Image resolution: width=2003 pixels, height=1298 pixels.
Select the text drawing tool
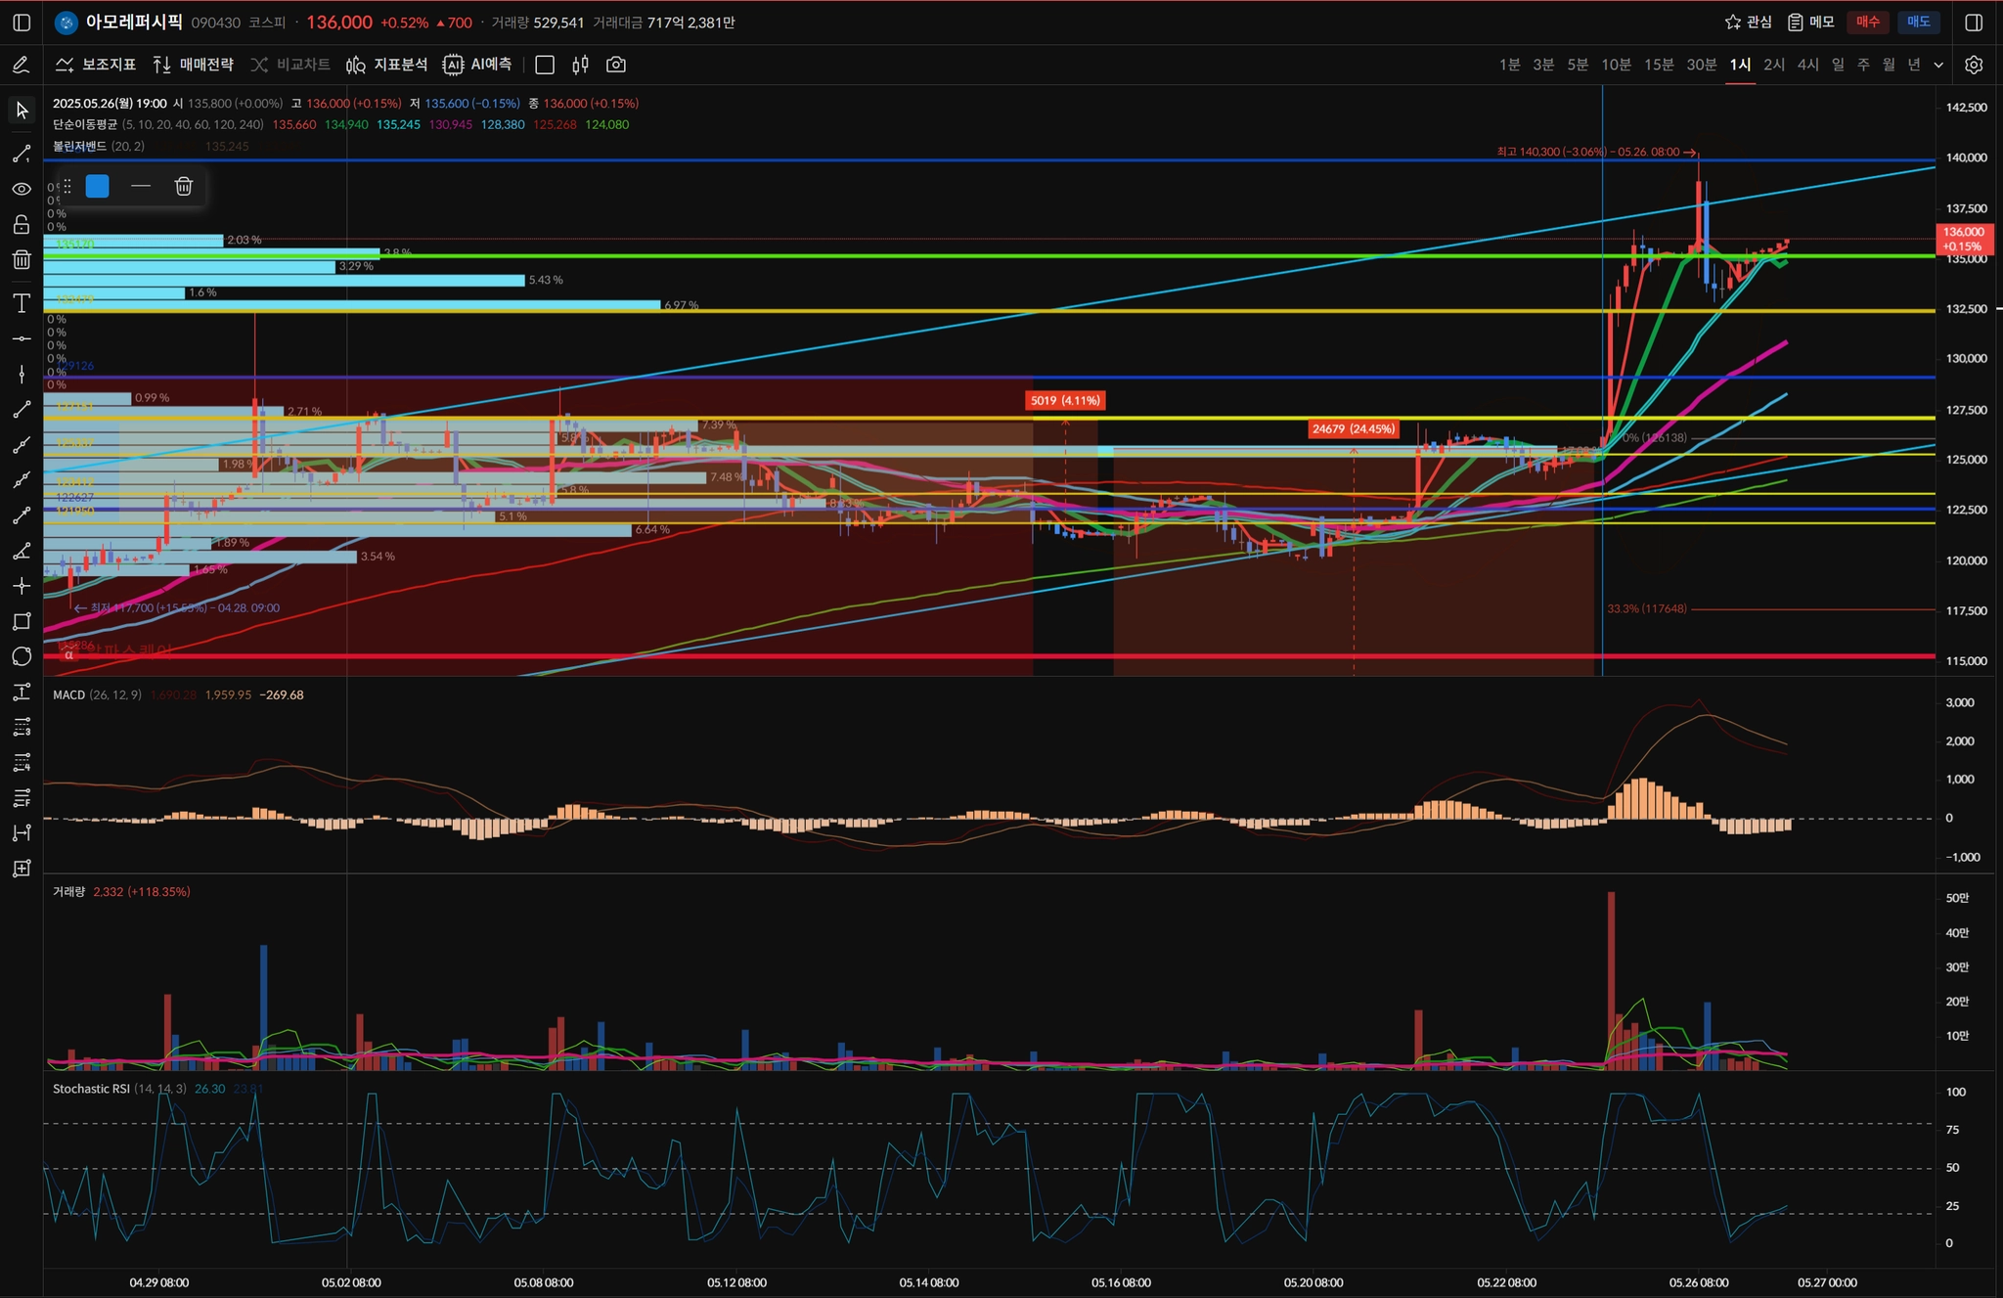point(21,303)
